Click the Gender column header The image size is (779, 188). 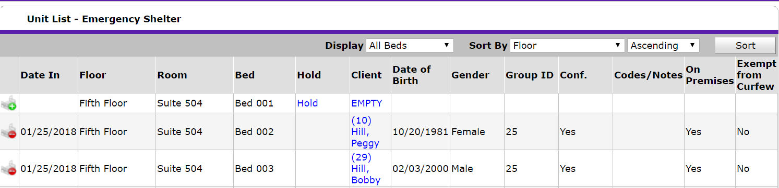pos(470,75)
